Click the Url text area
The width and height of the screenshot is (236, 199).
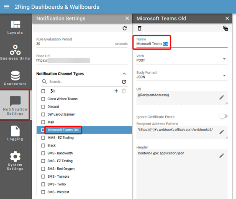click(182, 98)
